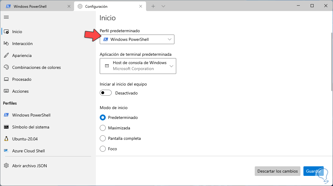Open the Azure Cloud Shell profile
This screenshot has height=186, width=333.
point(28,151)
